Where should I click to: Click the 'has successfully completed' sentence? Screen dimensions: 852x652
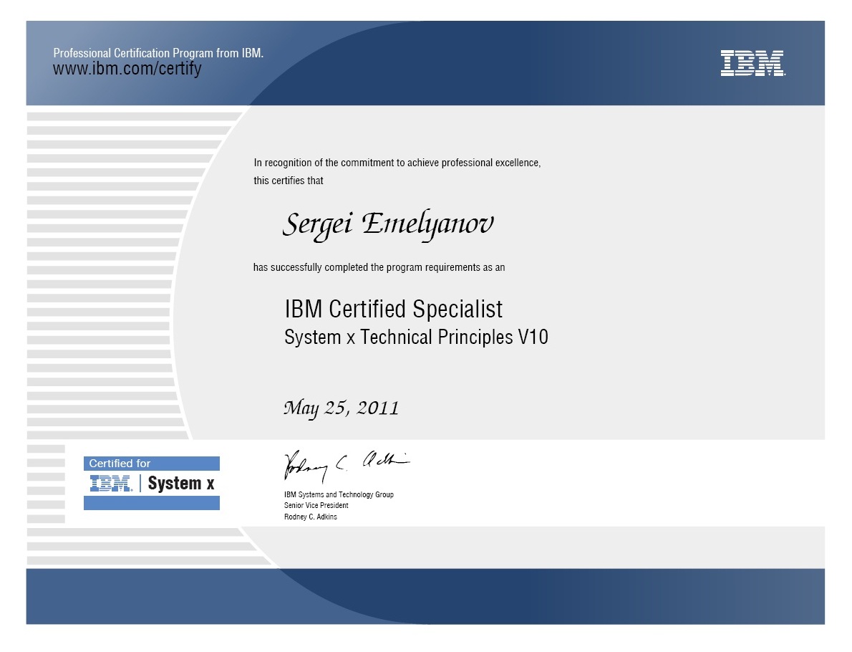pyautogui.click(x=379, y=267)
